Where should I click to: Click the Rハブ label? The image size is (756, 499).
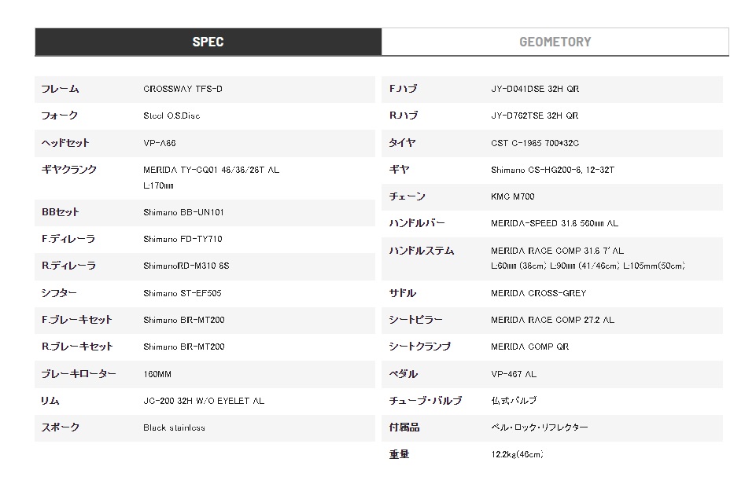404,116
